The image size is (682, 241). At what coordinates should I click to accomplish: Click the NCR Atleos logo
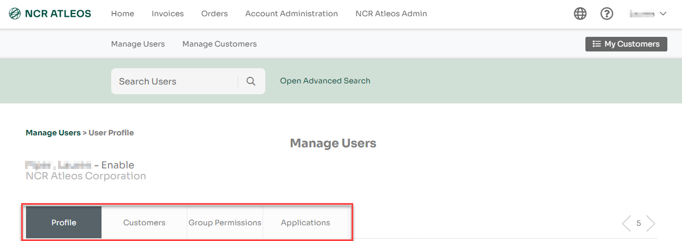click(50, 14)
